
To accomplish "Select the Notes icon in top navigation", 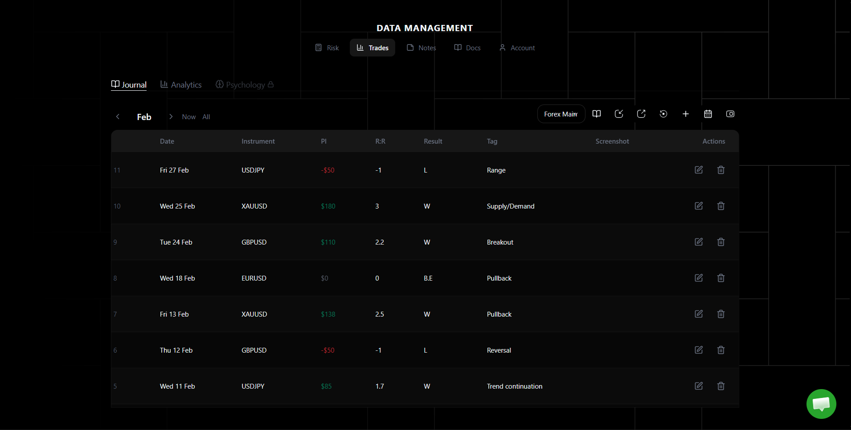I will pyautogui.click(x=410, y=47).
